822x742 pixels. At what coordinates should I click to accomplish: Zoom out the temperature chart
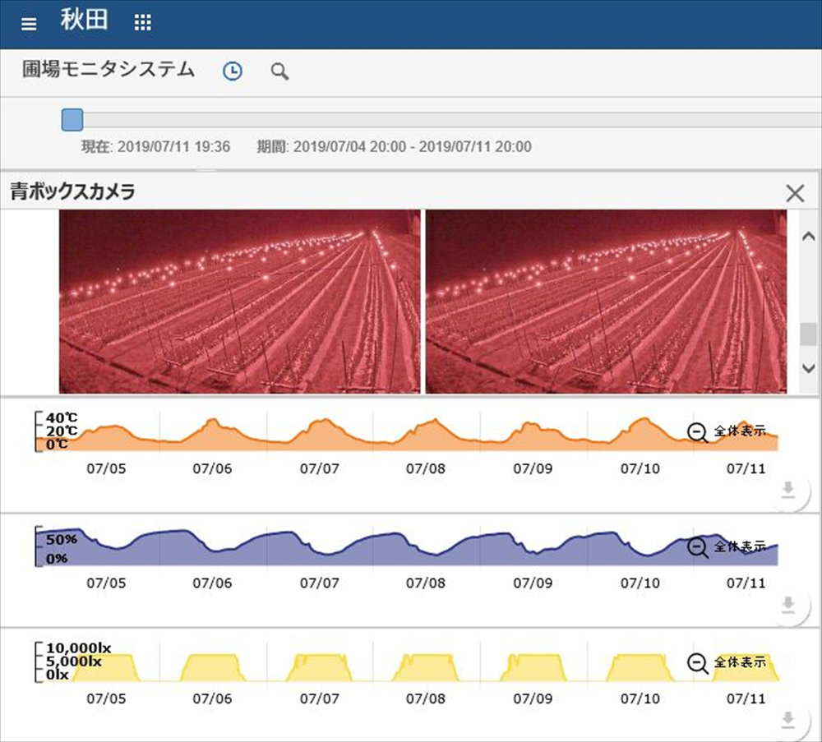click(698, 433)
